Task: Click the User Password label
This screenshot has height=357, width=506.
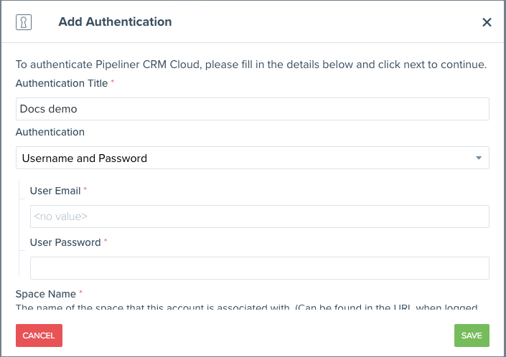Action: pos(65,242)
